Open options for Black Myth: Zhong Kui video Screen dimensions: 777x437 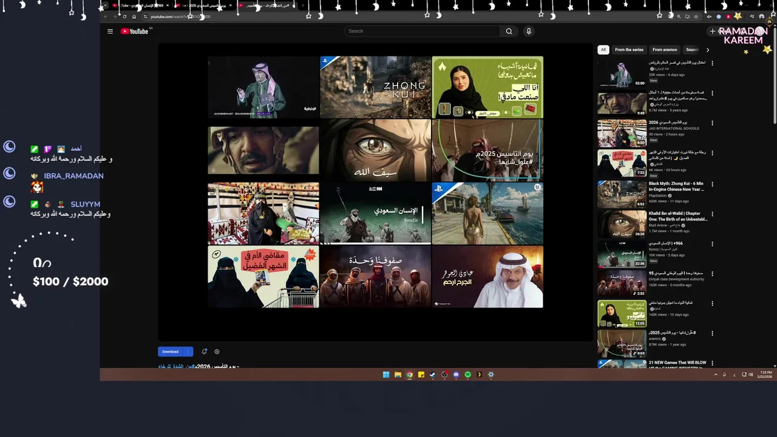pyautogui.click(x=712, y=183)
